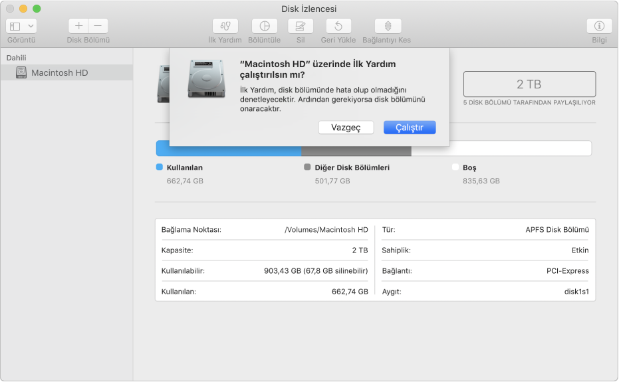The height and width of the screenshot is (382, 619).
Task: Open the Bilgi info button
Action: click(599, 26)
